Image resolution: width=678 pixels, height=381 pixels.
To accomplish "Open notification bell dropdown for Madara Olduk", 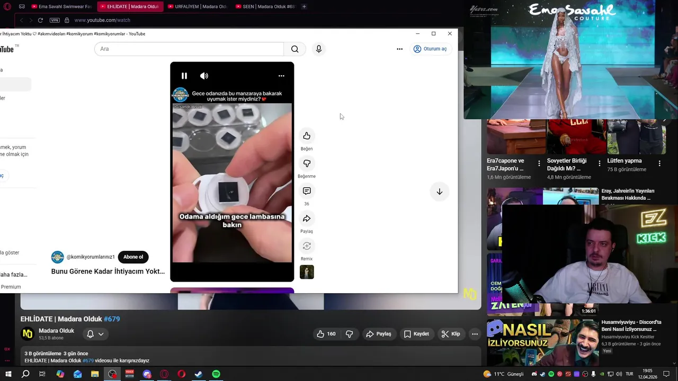I will pos(95,334).
